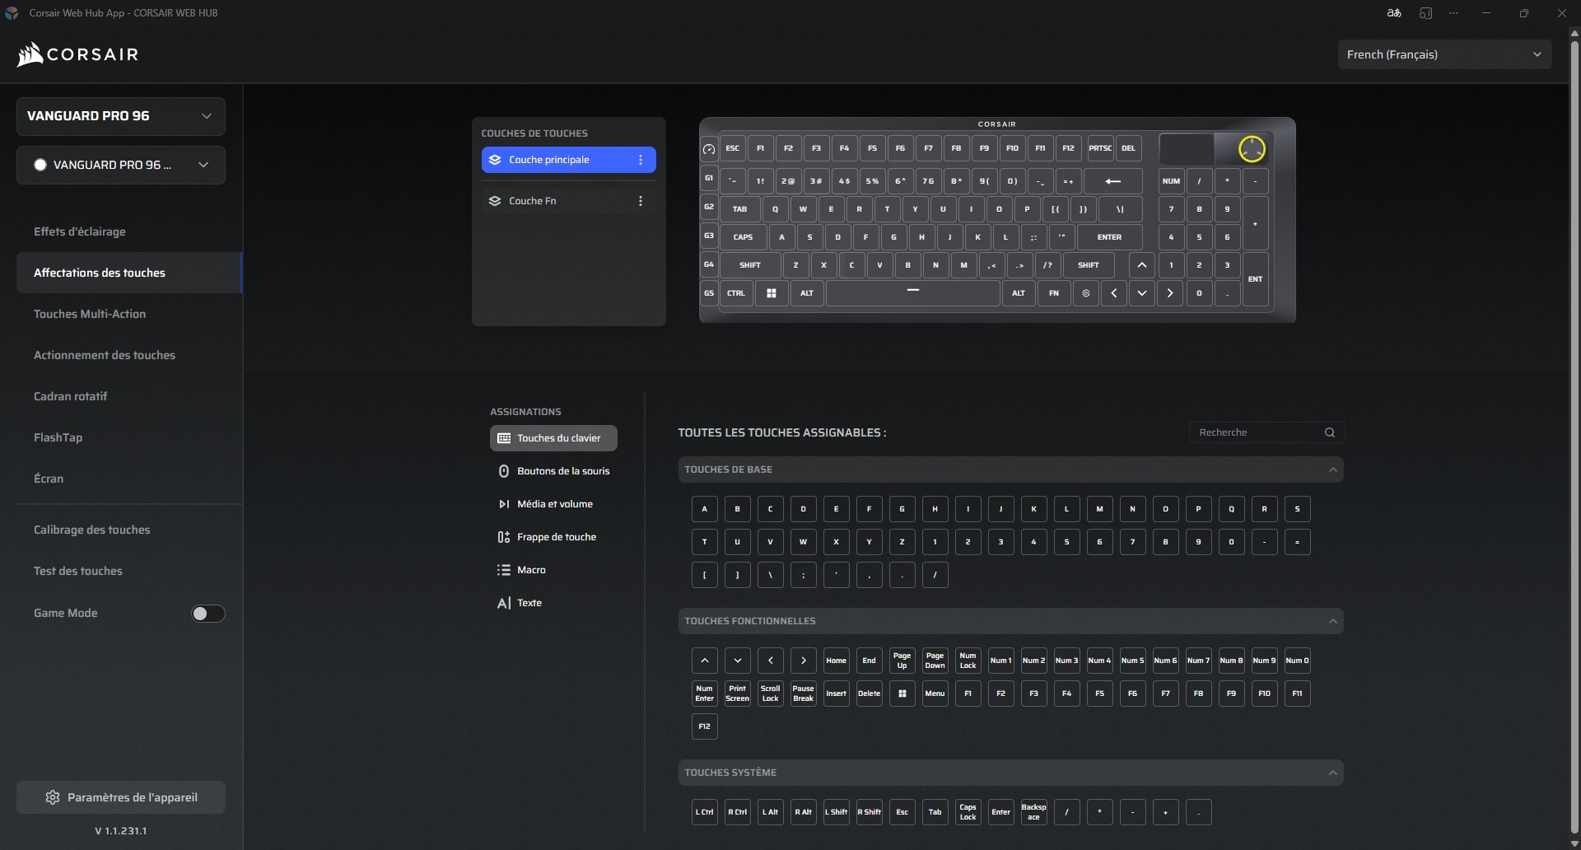Click the rotary dial on keyboard preview
Viewport: 1581px width, 850px height.
1251,149
